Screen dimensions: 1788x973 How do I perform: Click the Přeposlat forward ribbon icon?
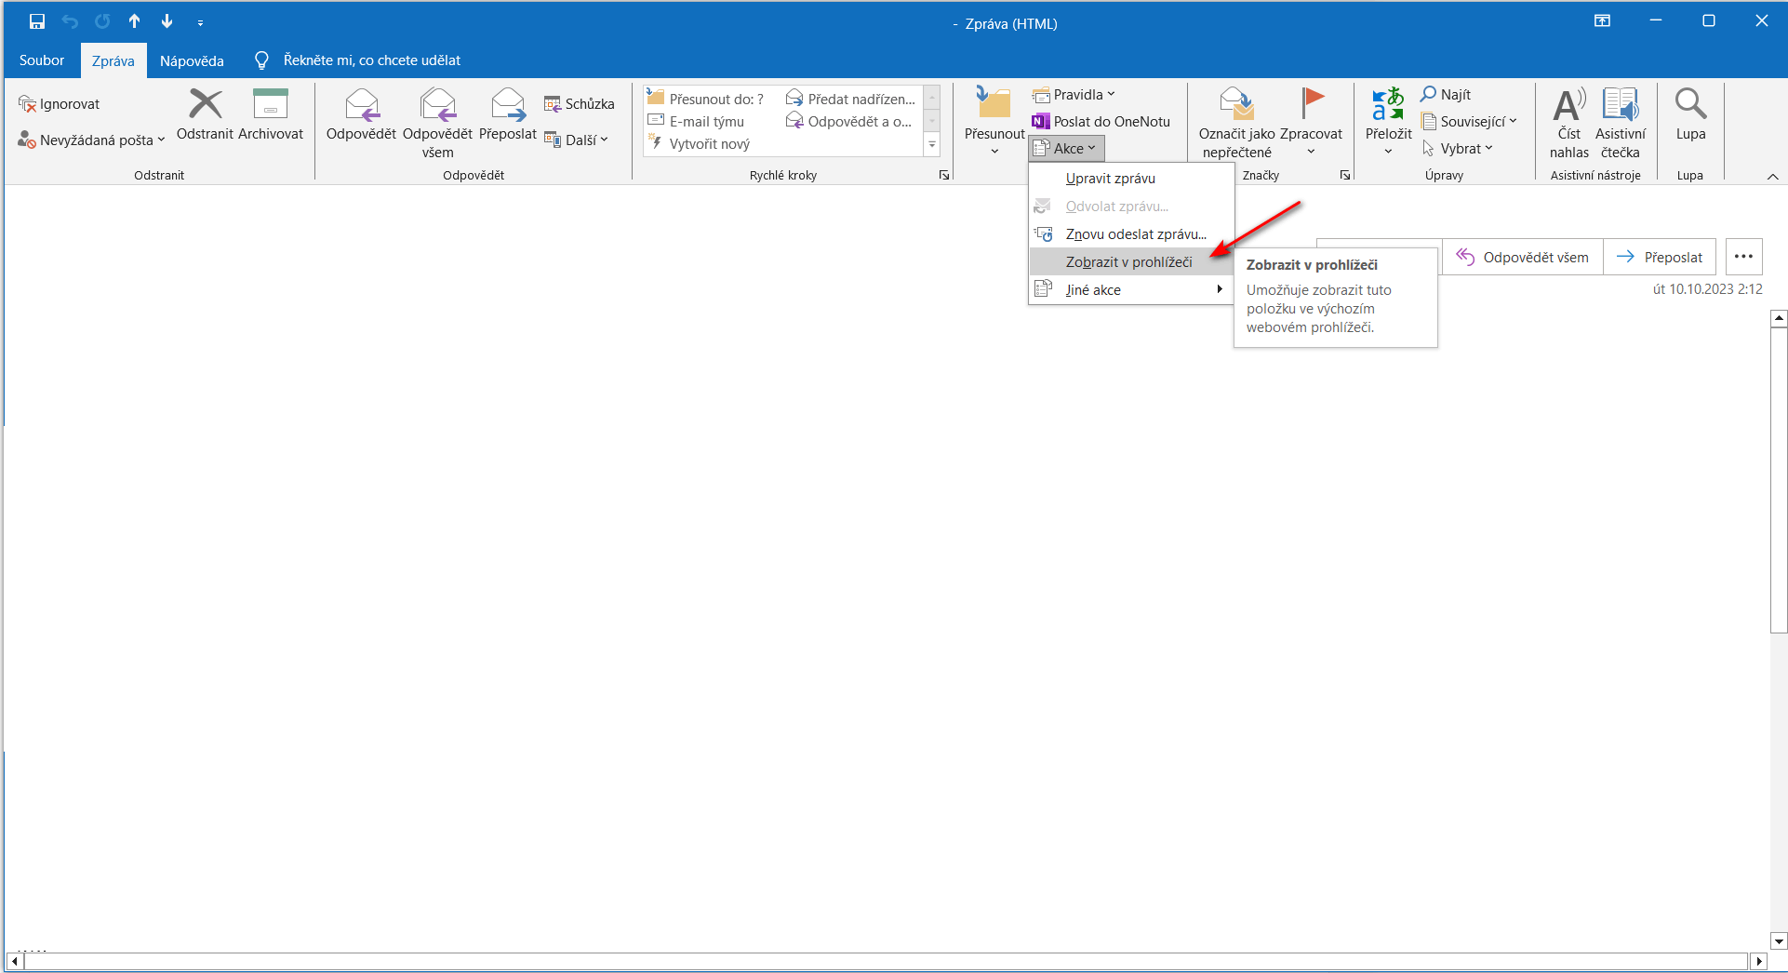pos(508,104)
